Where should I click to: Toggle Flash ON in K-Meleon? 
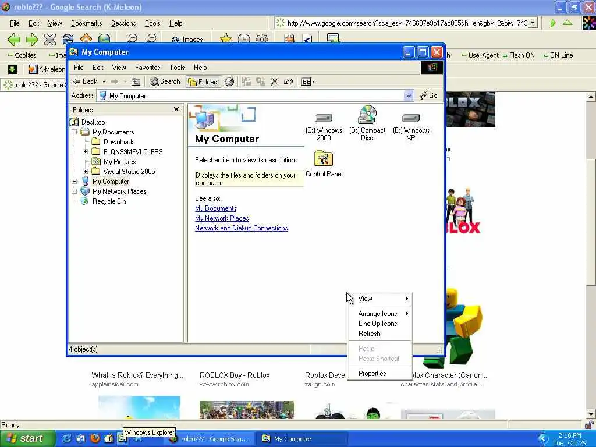click(519, 55)
